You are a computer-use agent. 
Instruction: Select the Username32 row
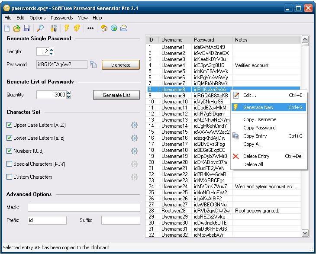coord(223,235)
